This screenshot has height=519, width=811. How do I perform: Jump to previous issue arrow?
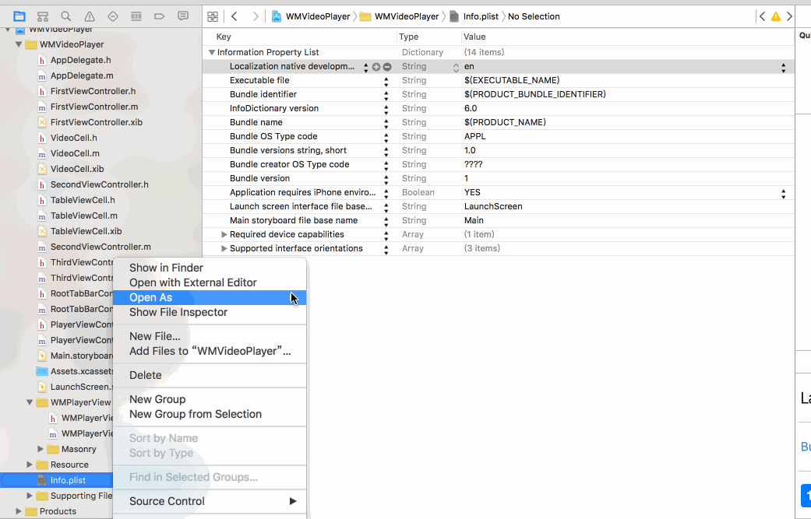pyautogui.click(x=763, y=16)
